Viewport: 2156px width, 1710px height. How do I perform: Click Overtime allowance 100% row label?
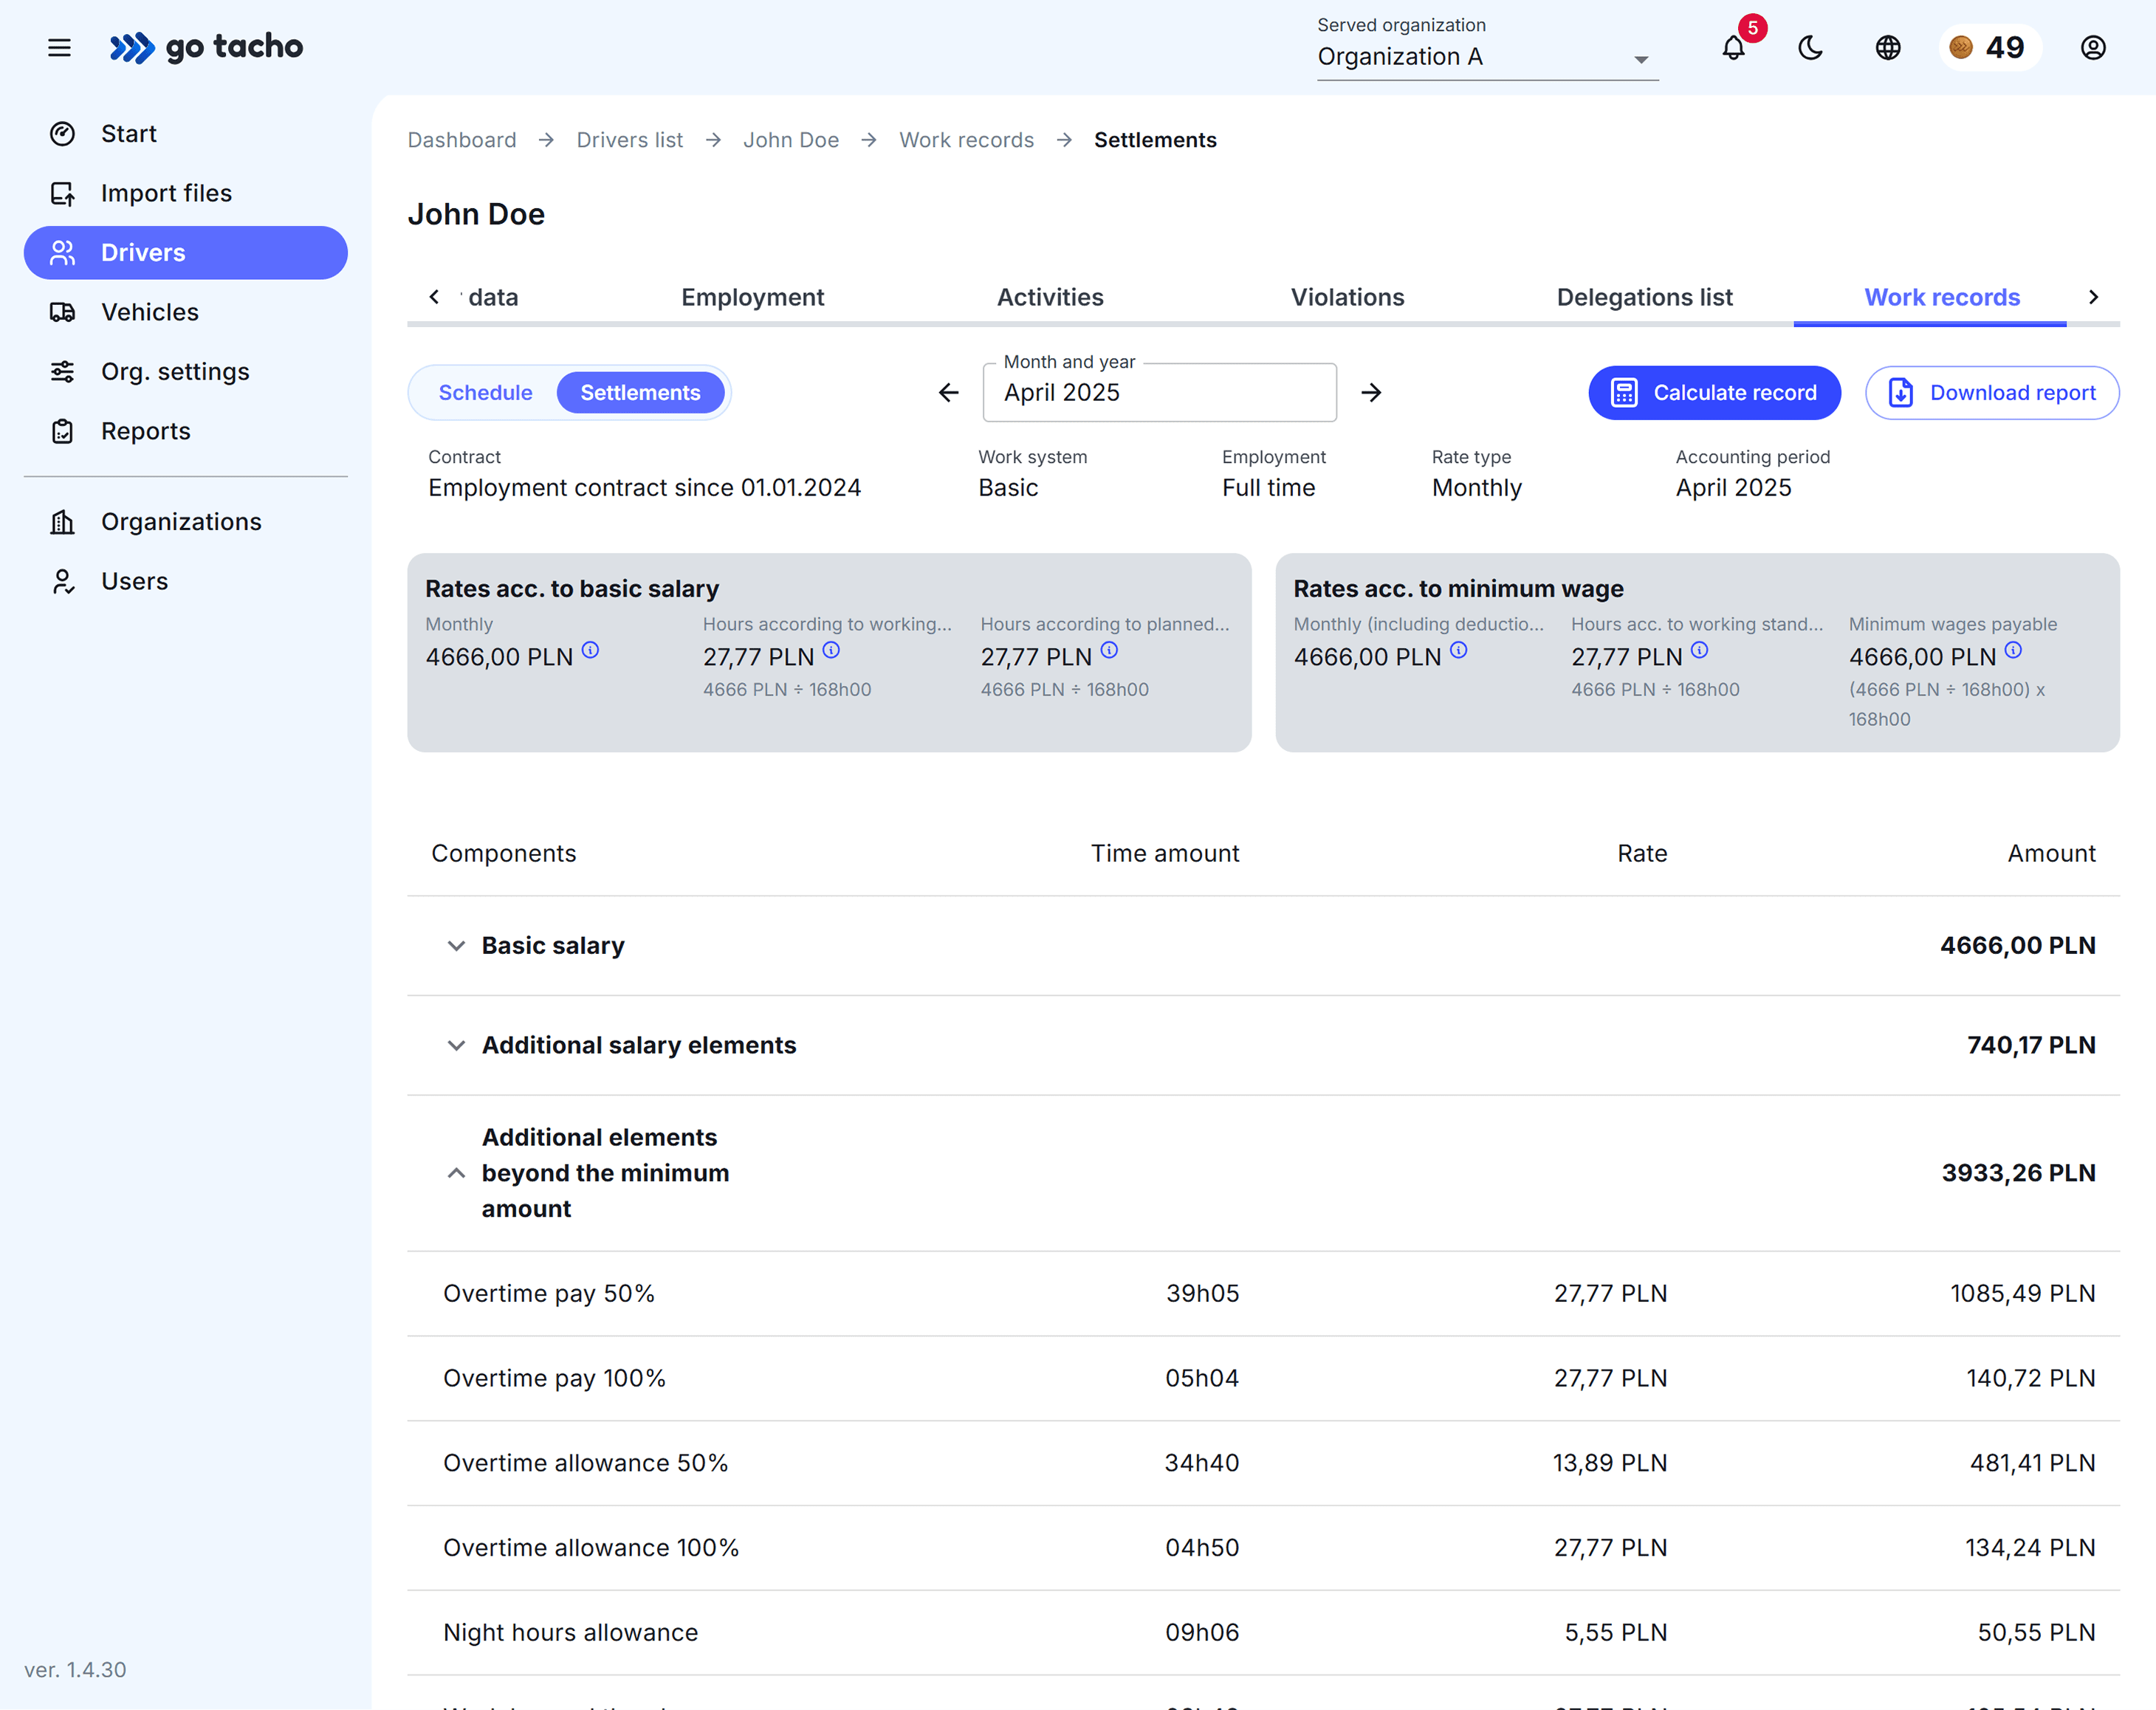(x=591, y=1548)
